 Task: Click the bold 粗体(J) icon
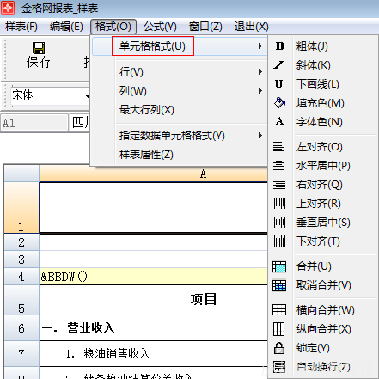click(x=279, y=46)
